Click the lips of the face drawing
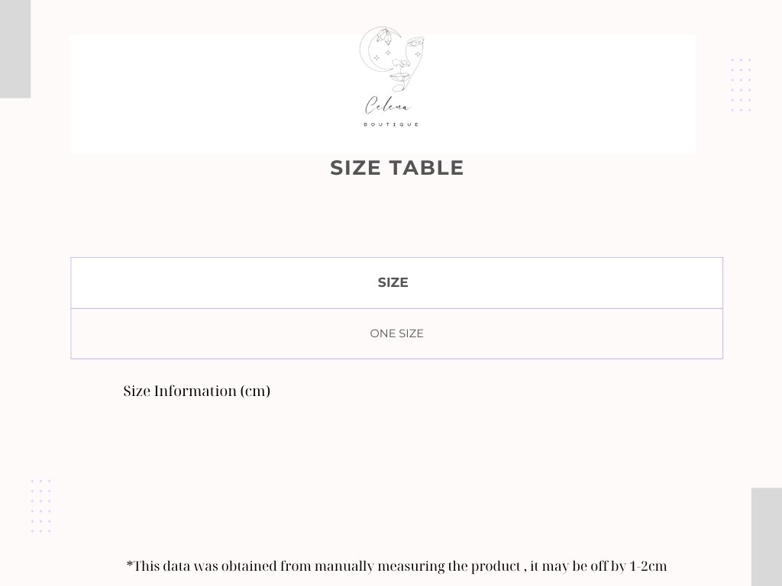This screenshot has height=586, width=782. (399, 78)
